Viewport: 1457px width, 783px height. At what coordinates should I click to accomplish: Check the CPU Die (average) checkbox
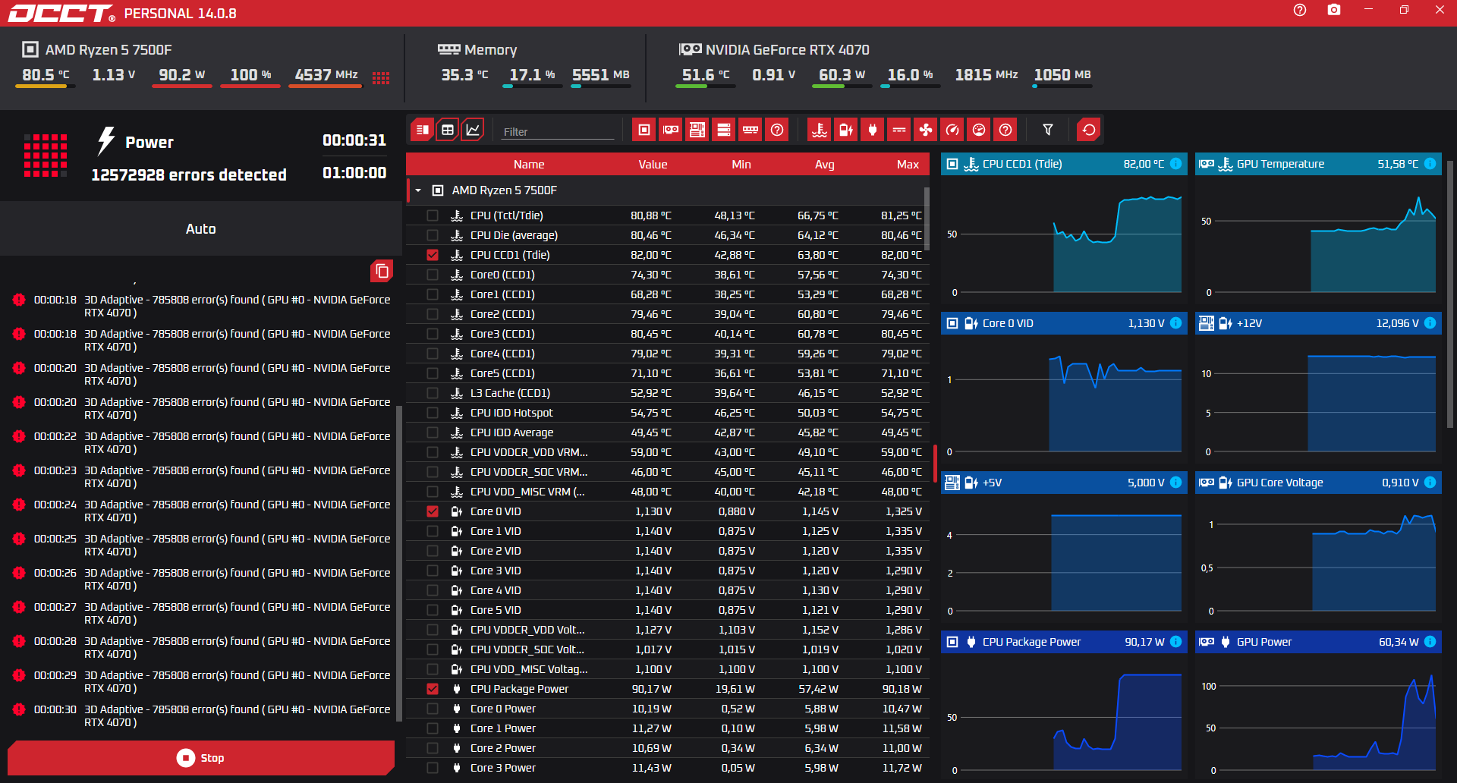point(433,235)
